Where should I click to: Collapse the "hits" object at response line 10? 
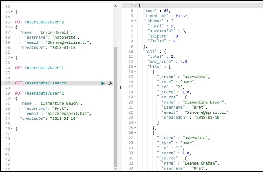(135, 51)
